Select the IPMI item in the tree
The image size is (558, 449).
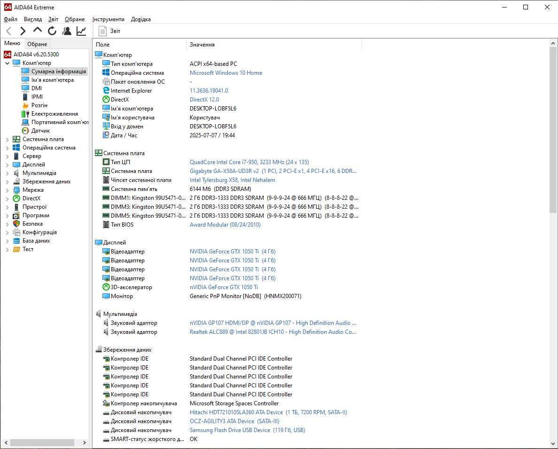[37, 97]
